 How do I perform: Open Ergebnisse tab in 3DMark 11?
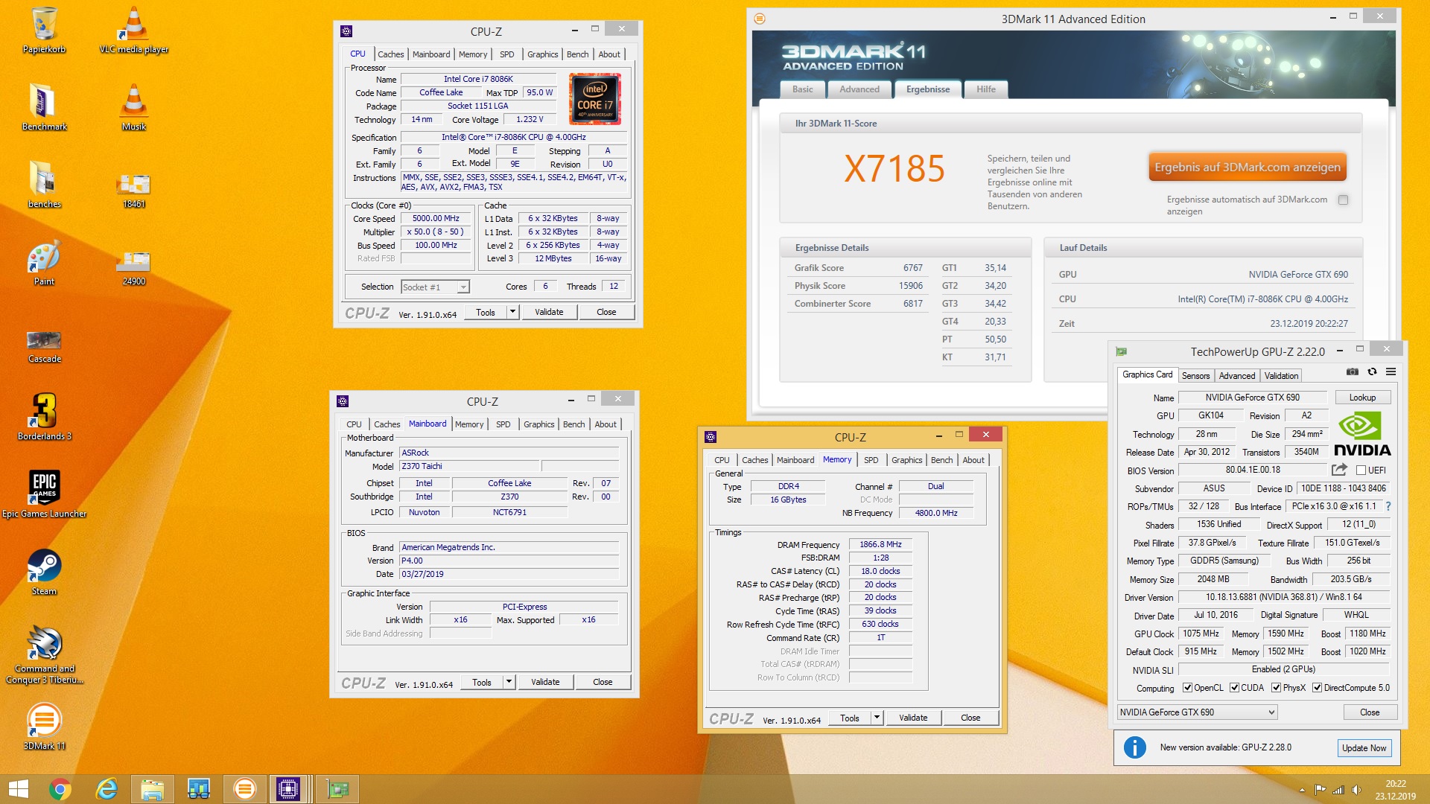pyautogui.click(x=927, y=89)
